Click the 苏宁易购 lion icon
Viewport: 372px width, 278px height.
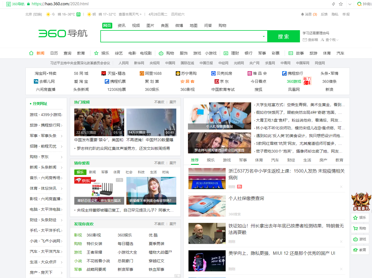click(x=178, y=73)
